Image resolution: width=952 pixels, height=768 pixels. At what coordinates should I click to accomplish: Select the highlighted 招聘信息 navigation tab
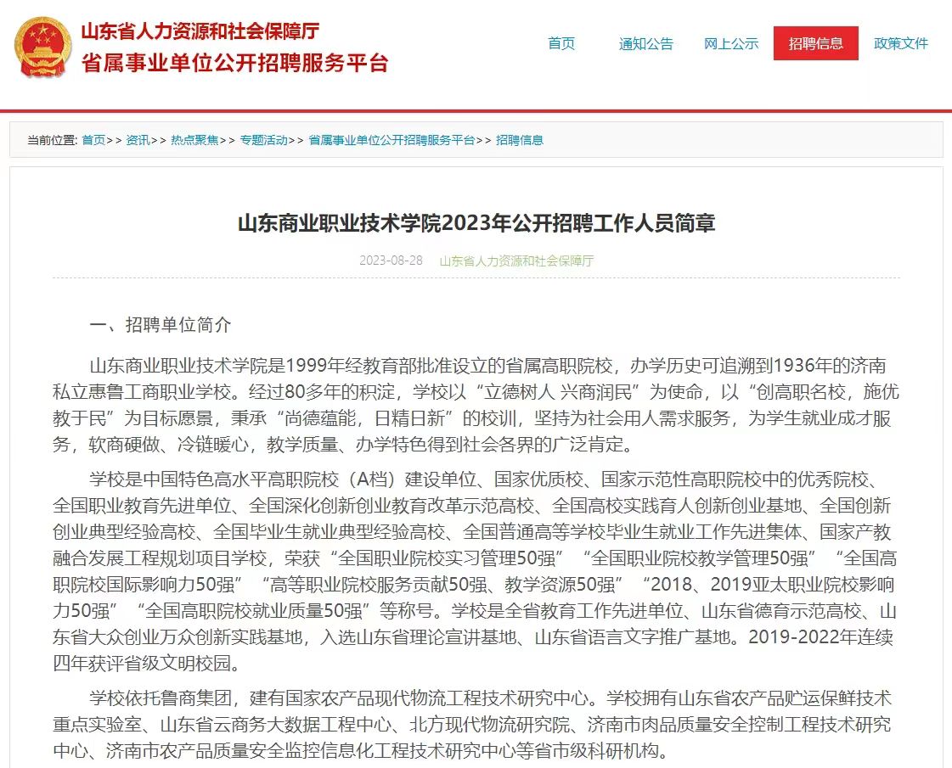pyautogui.click(x=815, y=43)
